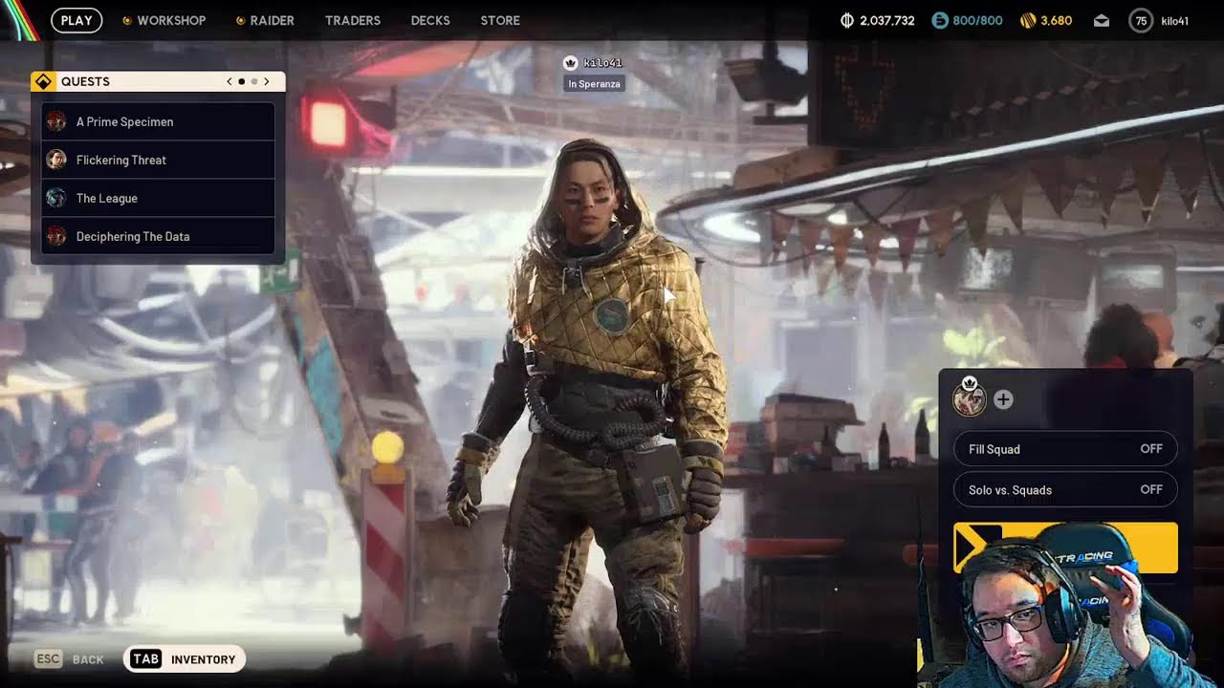The width and height of the screenshot is (1224, 688).
Task: Click the level 75 profile badge
Action: pos(1141,20)
